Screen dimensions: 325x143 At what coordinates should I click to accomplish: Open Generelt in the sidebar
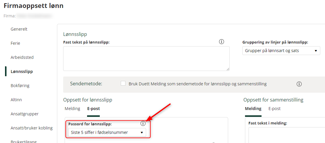(x=19, y=29)
